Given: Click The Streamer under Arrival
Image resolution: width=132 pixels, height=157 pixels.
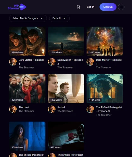Looking at the screenshot, I should (x=65, y=111).
